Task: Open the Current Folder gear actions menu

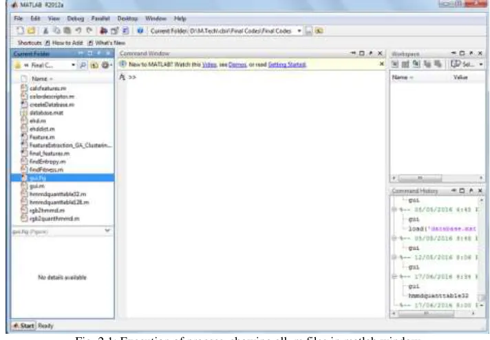Action: [106, 65]
